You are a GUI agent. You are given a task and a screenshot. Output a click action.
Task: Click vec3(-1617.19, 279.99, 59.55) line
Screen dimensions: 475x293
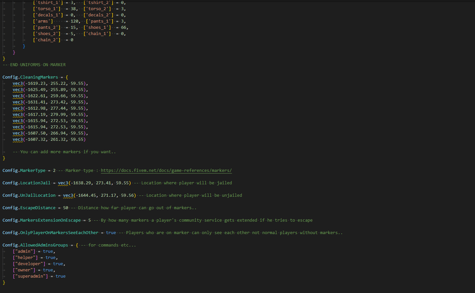(x=50, y=115)
